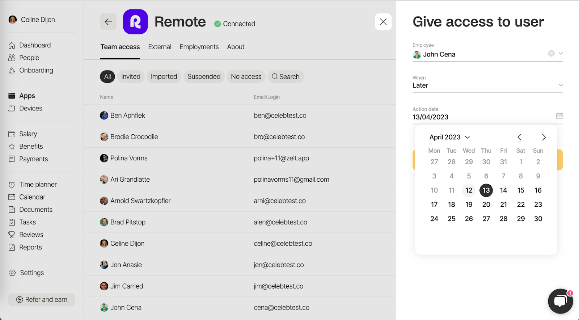The image size is (579, 320).
Task: Click the Remote app logo
Action: (x=135, y=22)
